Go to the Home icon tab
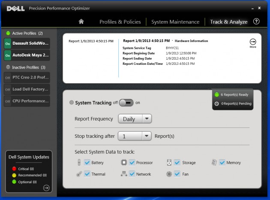The height and width of the screenshot is (200, 270). pos(81,21)
